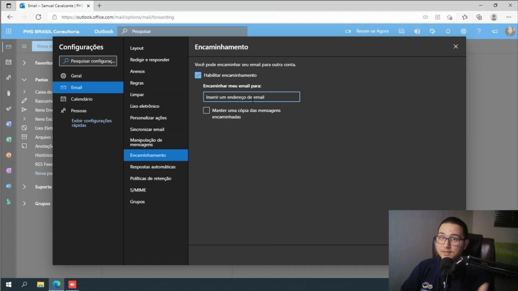This screenshot has width=518, height=291.
Task: Open Redigir e responder settings
Action: (x=156, y=59)
